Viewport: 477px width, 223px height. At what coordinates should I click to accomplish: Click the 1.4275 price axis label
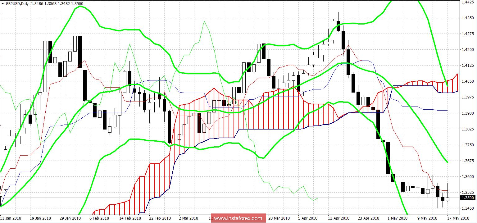(468, 34)
